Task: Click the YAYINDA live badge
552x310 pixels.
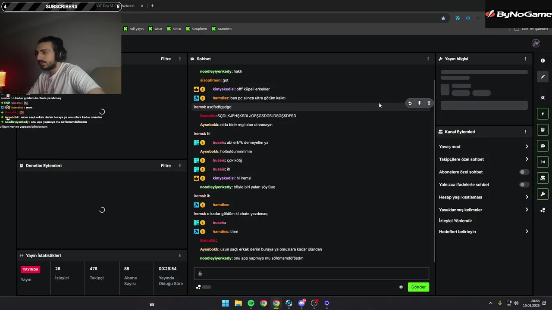Action: pyautogui.click(x=30, y=270)
